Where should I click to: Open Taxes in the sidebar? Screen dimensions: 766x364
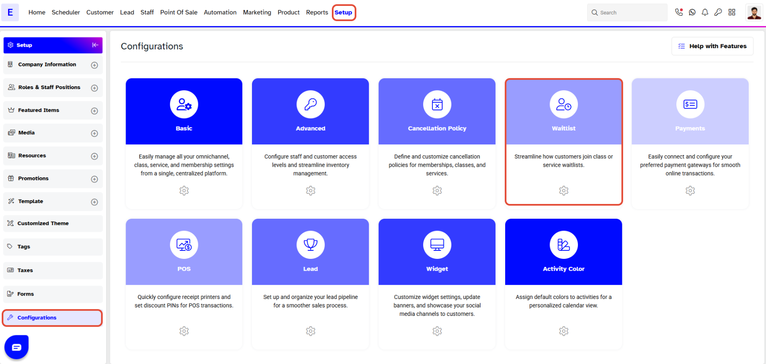pyautogui.click(x=53, y=270)
